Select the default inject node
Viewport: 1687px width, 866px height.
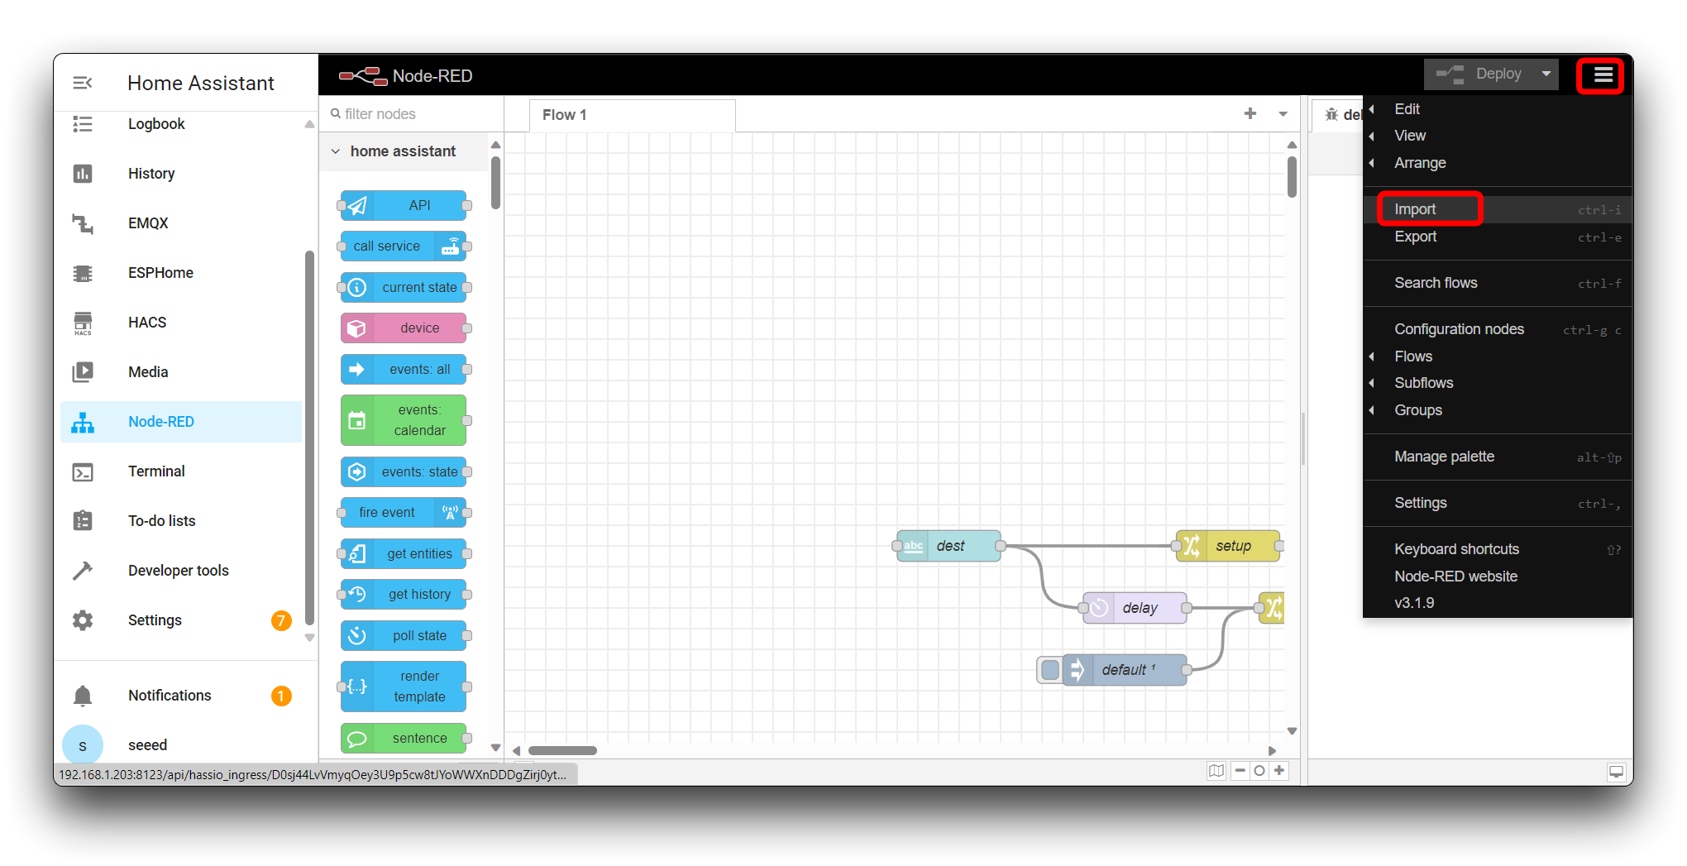click(x=1125, y=669)
